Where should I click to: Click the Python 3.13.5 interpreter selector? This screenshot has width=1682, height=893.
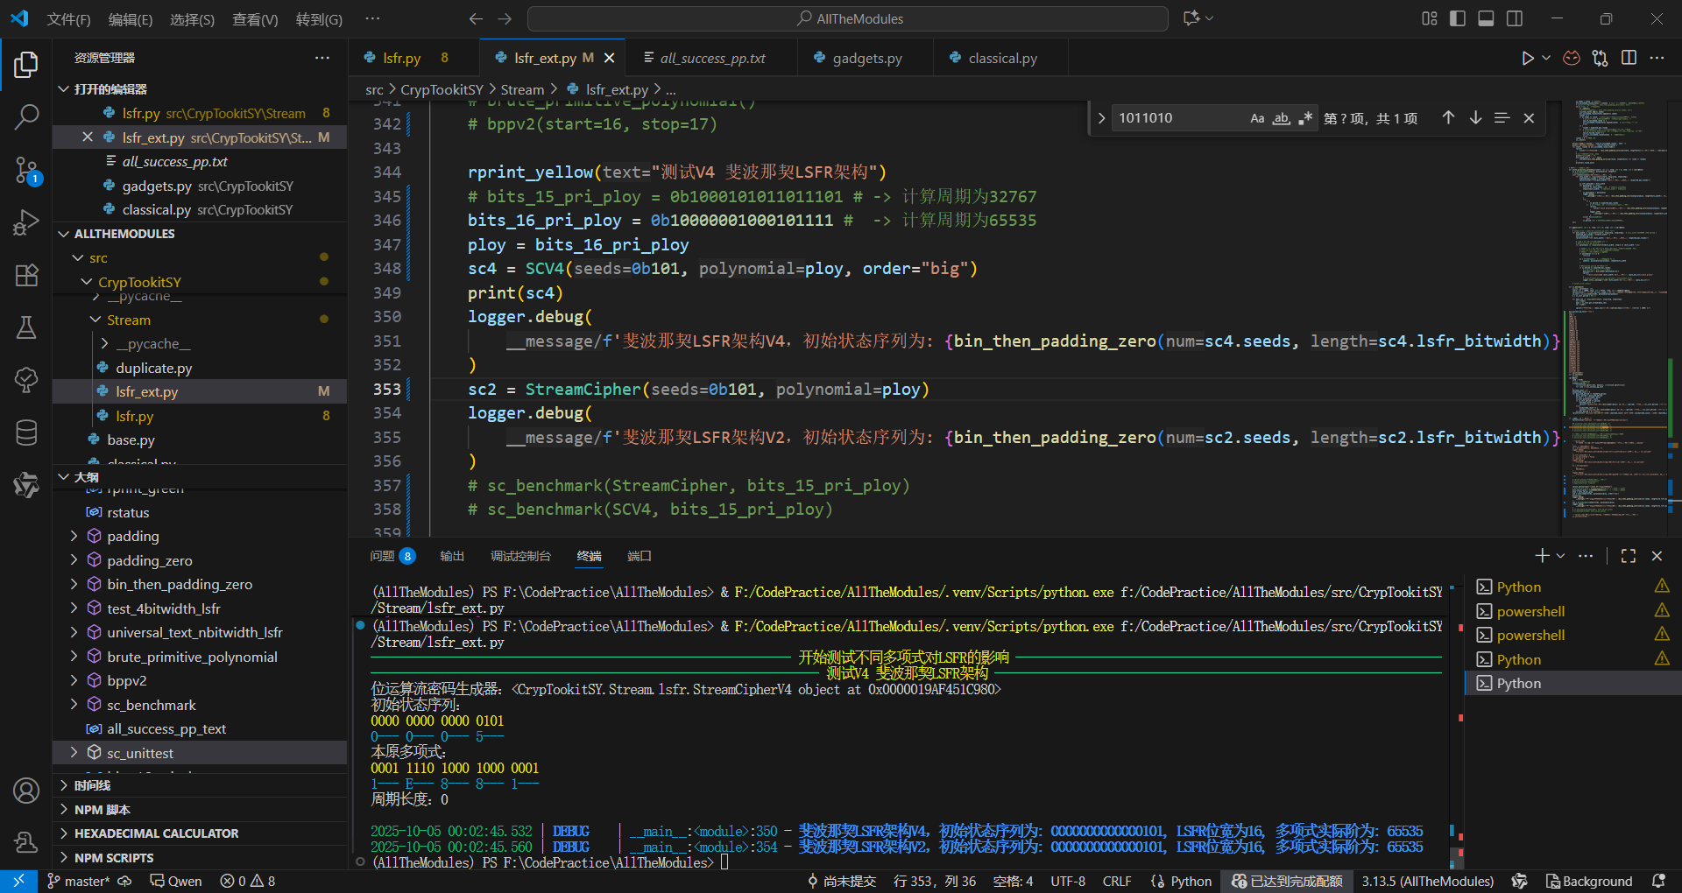1427,881
